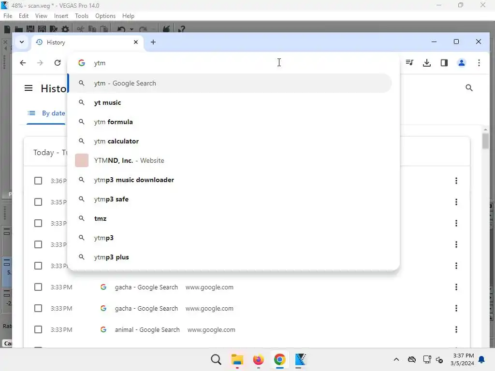Open VEGAS View menu

[x=41, y=16]
